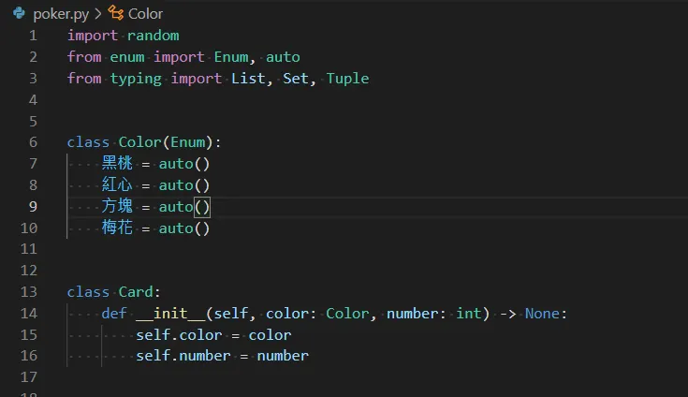Click the 方塊 enum member name
The image size is (688, 397).
pos(117,206)
